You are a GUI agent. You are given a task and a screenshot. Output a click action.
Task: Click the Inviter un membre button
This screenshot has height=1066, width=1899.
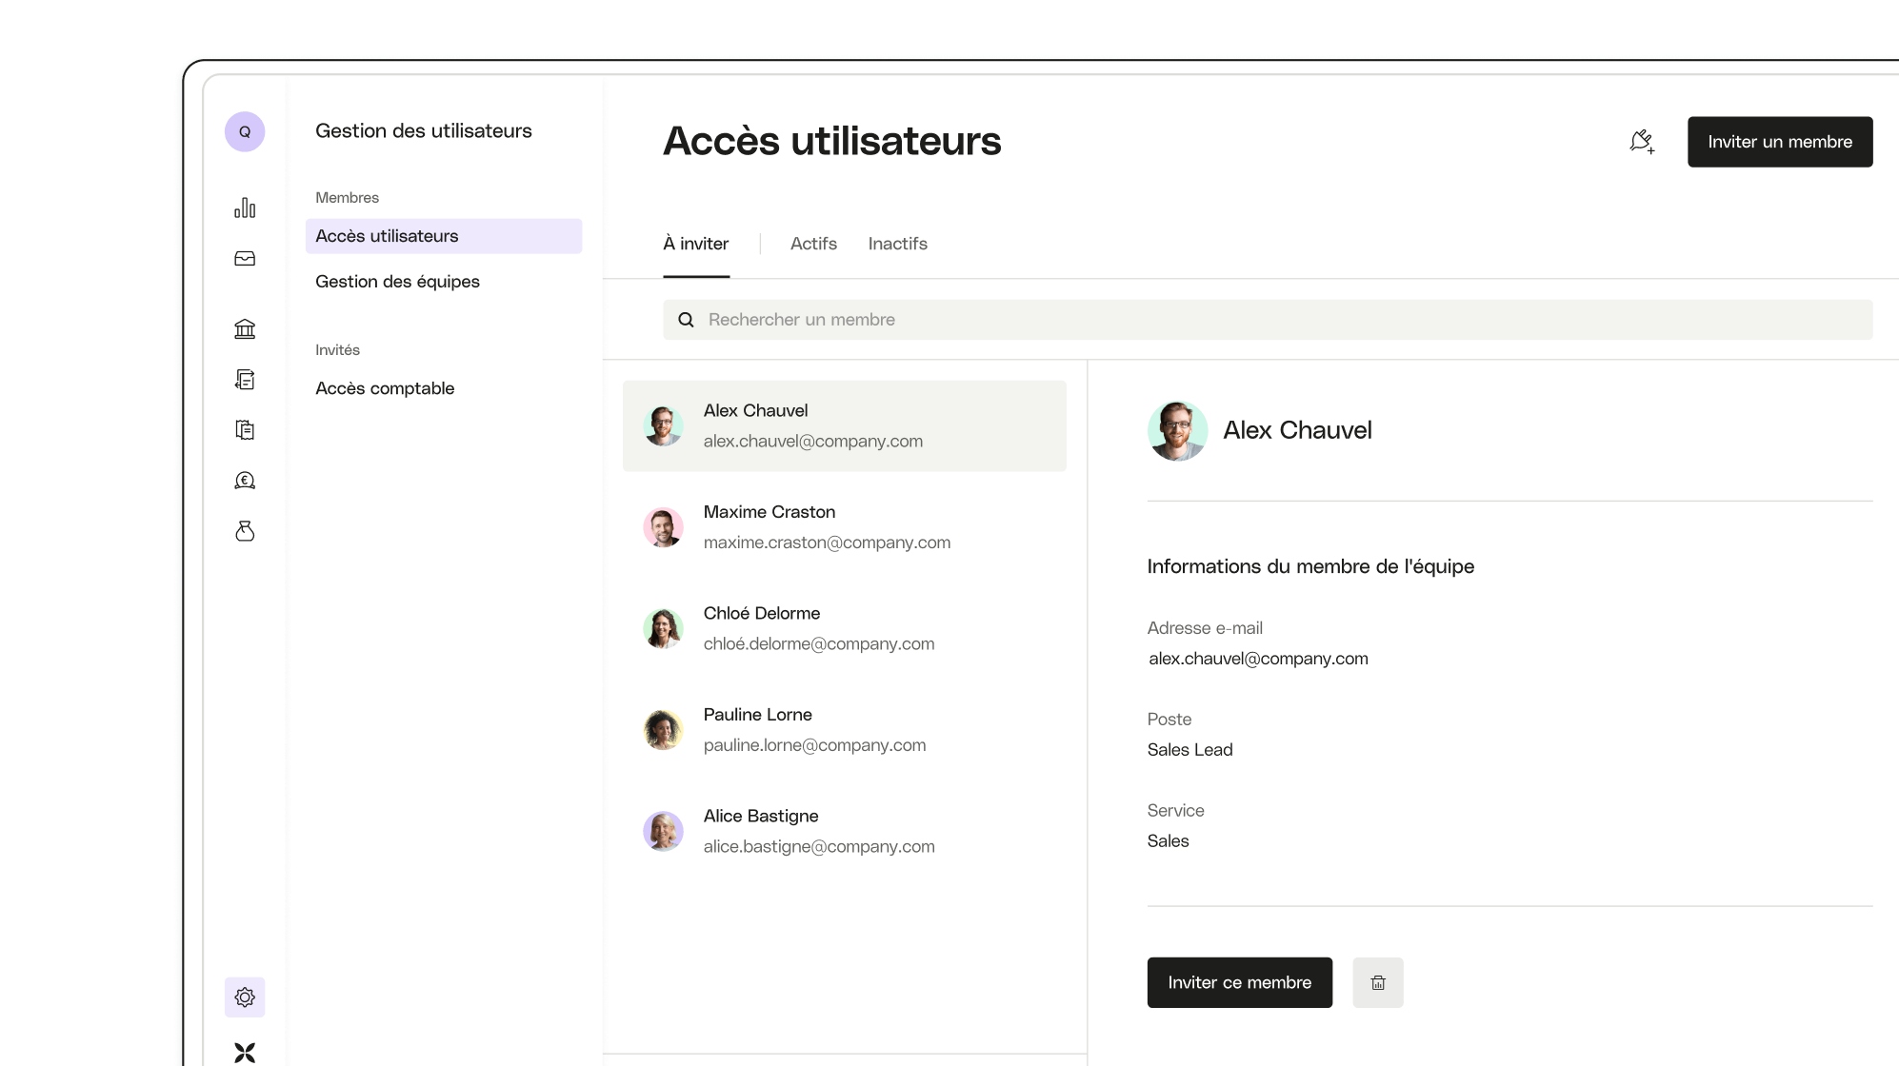tap(1779, 141)
